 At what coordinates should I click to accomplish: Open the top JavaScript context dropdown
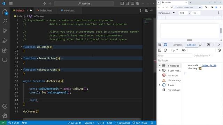(174, 50)
